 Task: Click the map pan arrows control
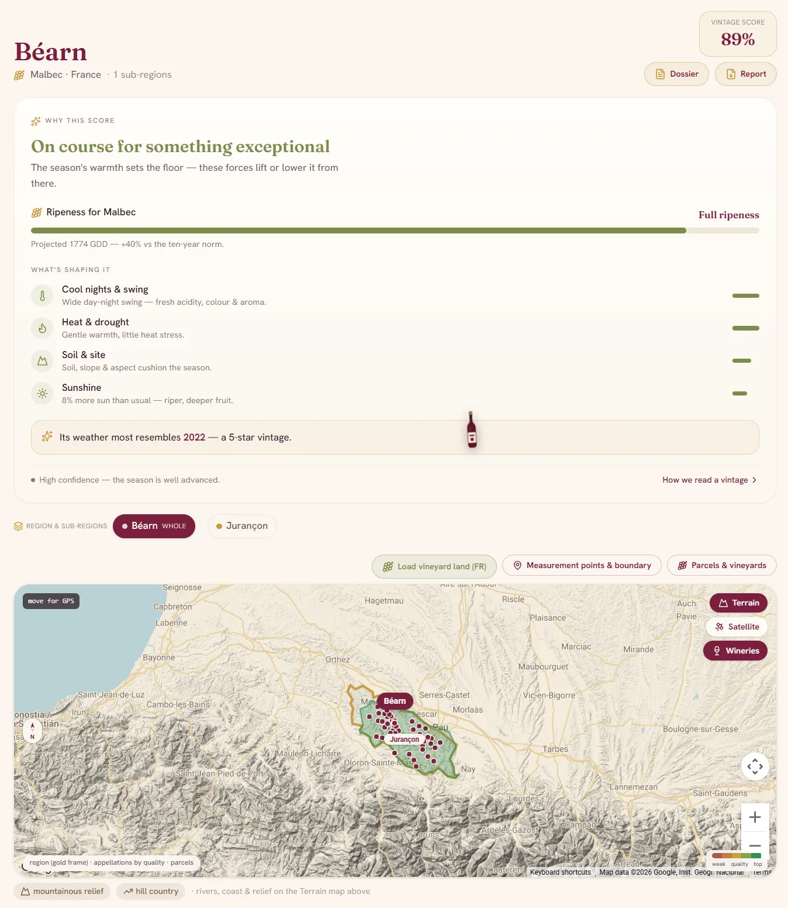pyautogui.click(x=755, y=766)
